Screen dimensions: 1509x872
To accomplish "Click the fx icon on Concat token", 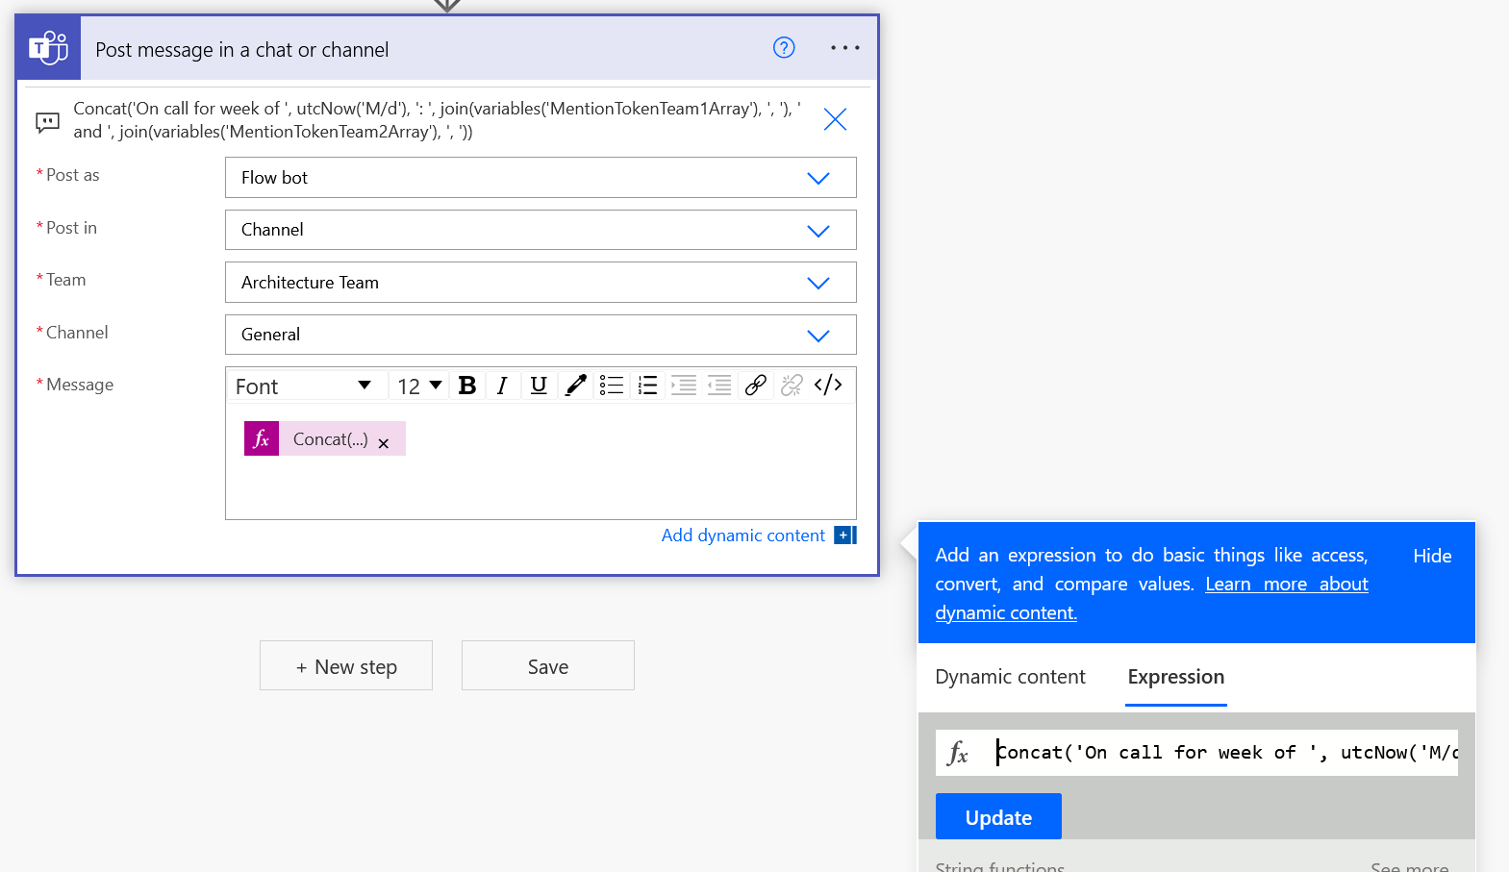I will pos(262,438).
